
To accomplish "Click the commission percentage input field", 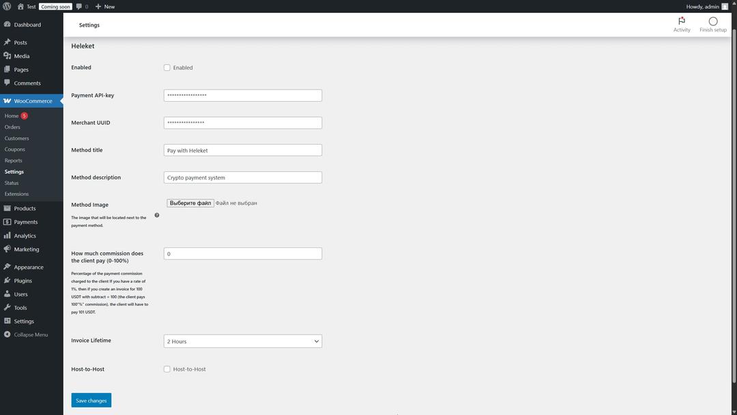I will coord(242,254).
